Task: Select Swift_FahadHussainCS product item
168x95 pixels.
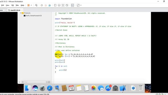Action: coord(34,16)
